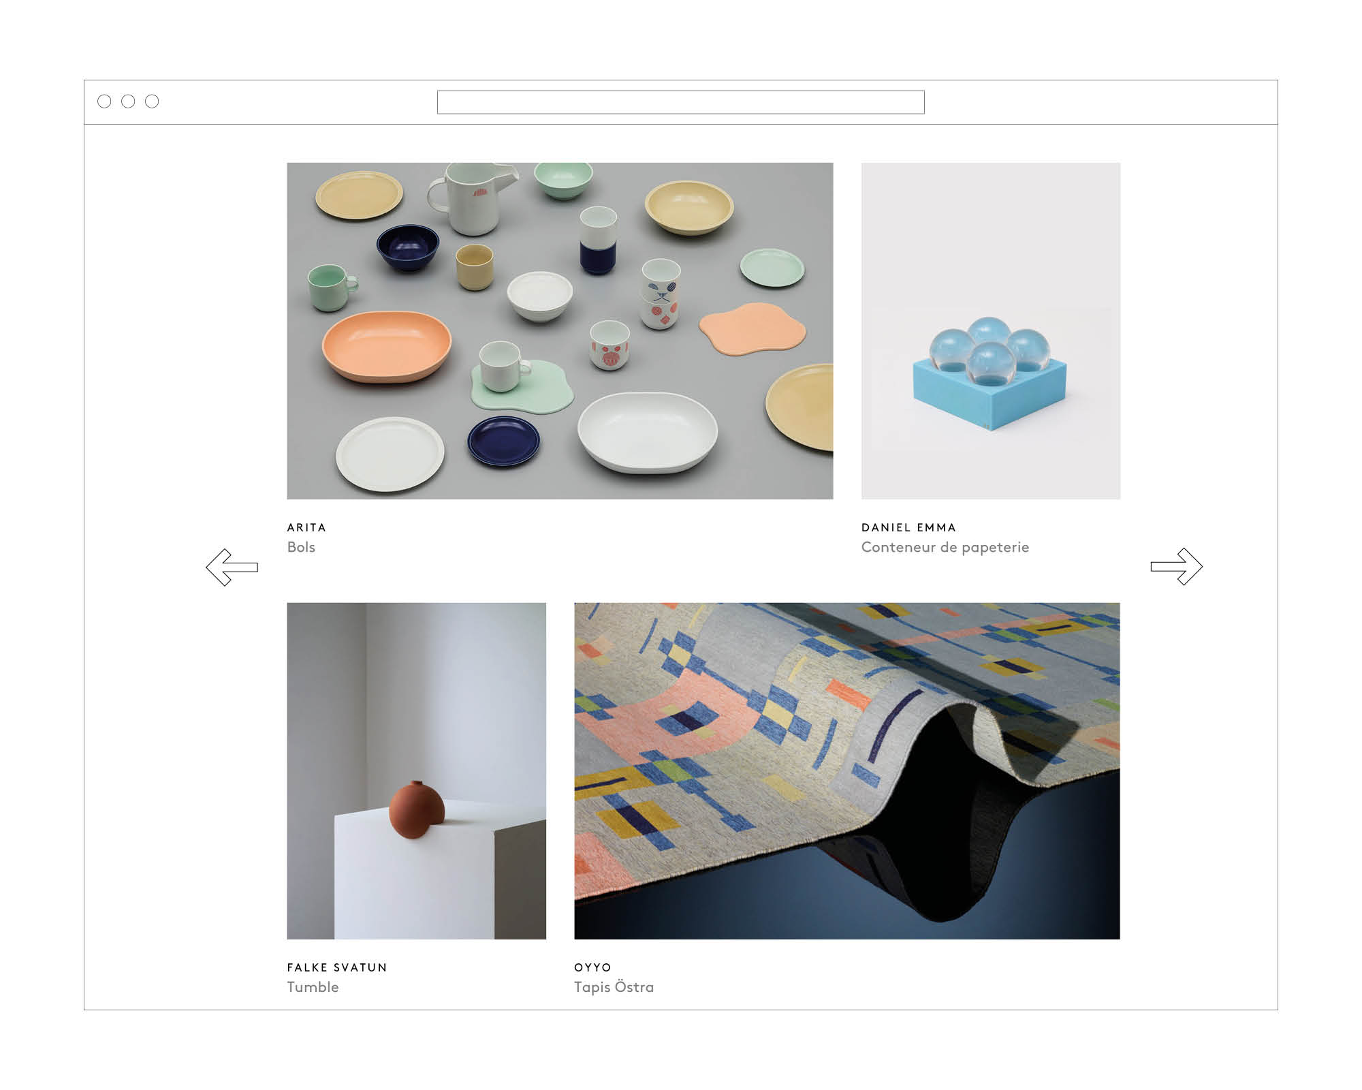Click the second window circle button
Viewport: 1362px width, 1090px height.
tap(128, 102)
